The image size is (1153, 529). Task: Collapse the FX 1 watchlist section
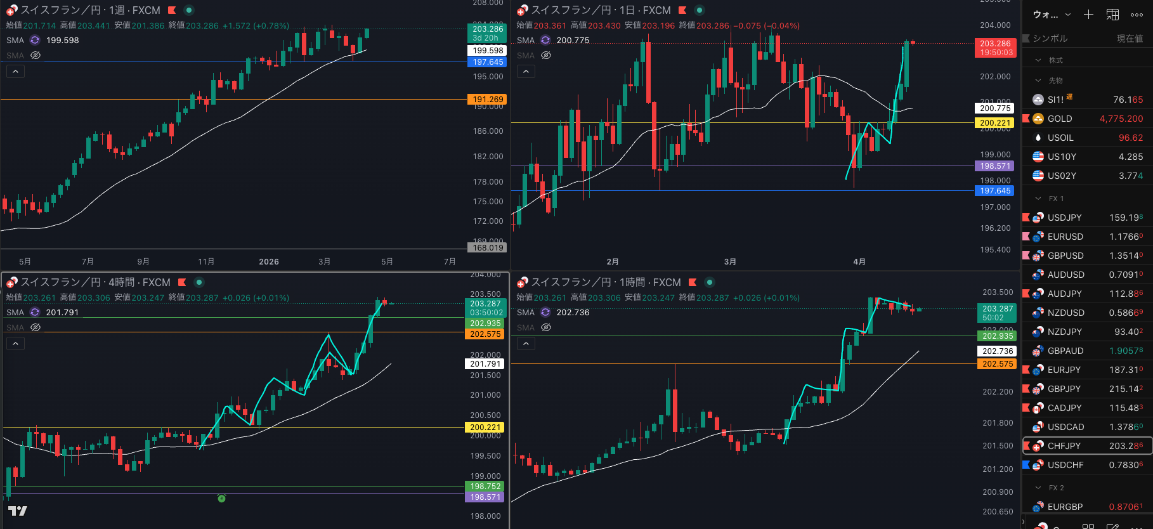tap(1038, 199)
